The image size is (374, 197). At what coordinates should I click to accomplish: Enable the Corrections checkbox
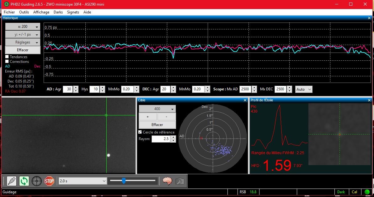pos(7,62)
